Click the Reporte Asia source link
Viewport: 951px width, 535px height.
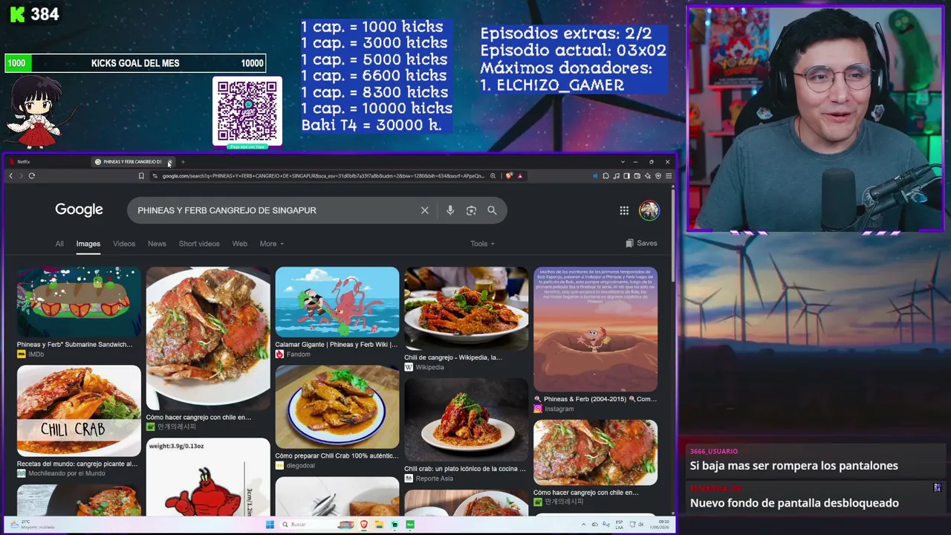coord(429,479)
